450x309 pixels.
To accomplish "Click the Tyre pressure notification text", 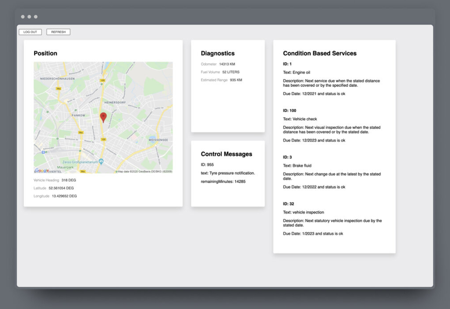I will pos(228,173).
